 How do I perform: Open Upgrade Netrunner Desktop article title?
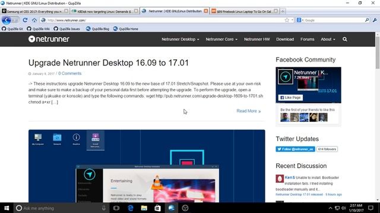(108, 63)
